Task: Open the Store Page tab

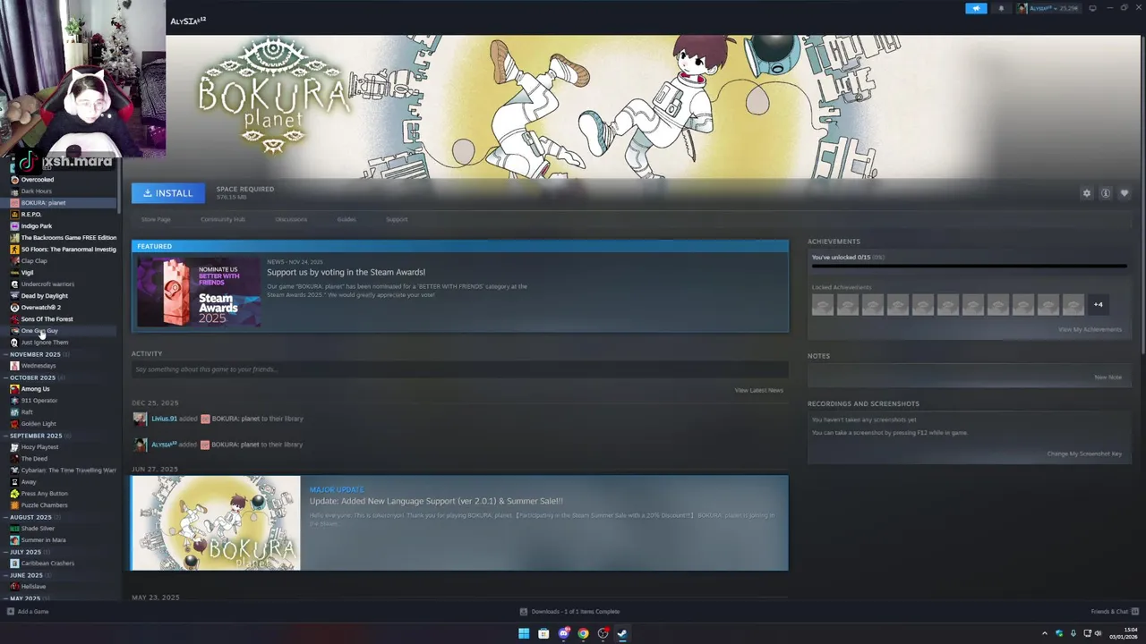Action: (x=156, y=219)
